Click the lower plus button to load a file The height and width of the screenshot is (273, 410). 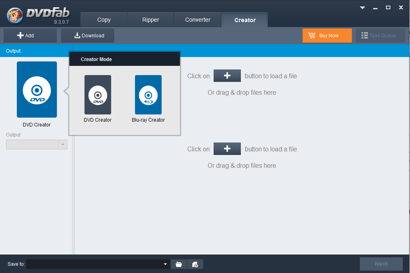(227, 149)
